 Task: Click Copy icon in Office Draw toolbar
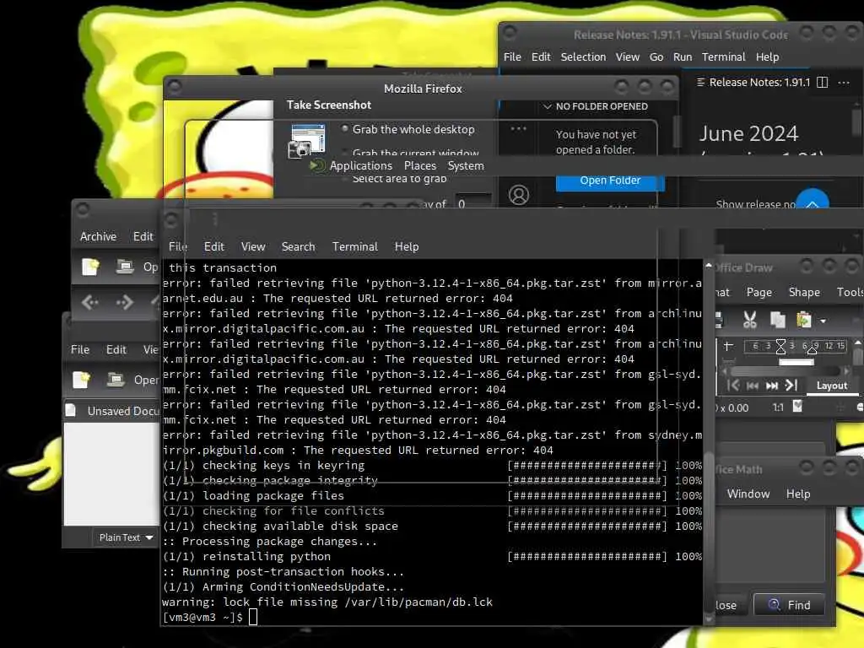pyautogui.click(x=777, y=320)
